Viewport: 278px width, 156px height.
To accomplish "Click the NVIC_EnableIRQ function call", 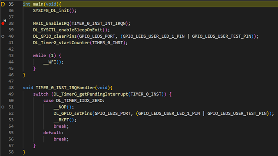I will tap(51, 23).
